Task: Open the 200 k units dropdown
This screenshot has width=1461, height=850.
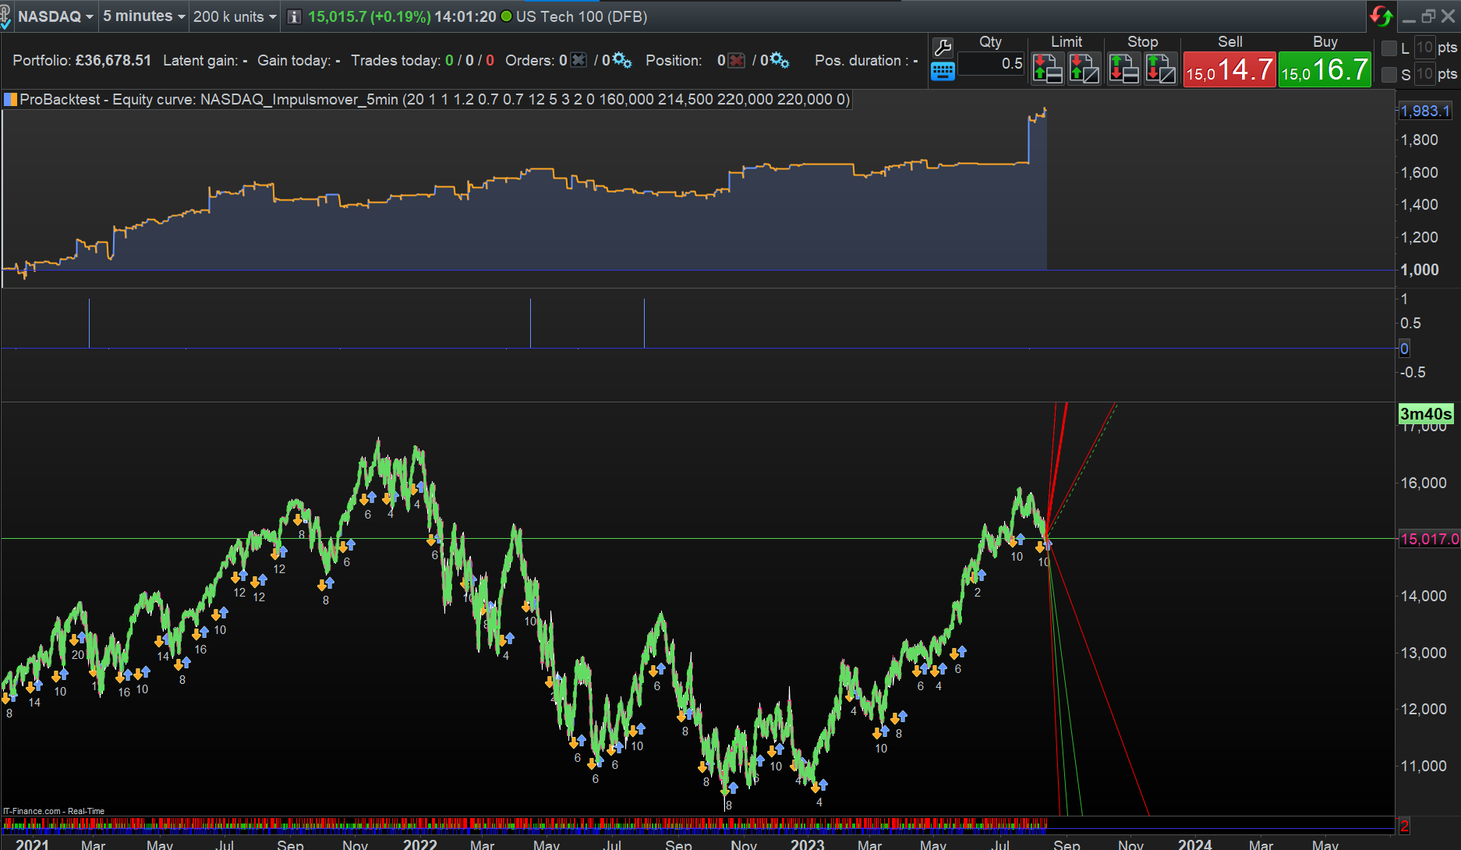Action: tap(235, 16)
